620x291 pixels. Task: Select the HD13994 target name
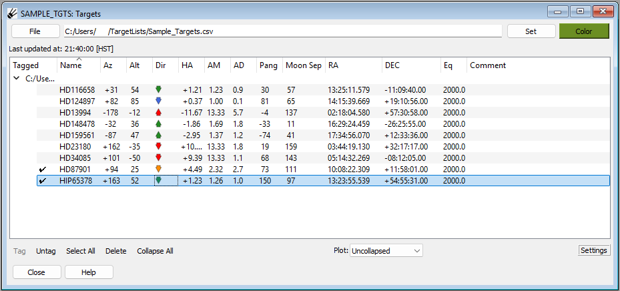click(x=75, y=113)
